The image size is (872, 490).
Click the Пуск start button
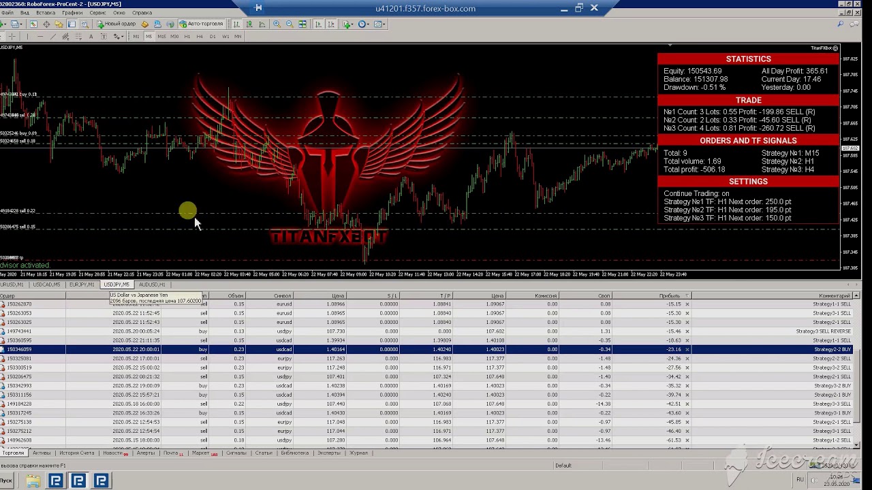(x=7, y=481)
